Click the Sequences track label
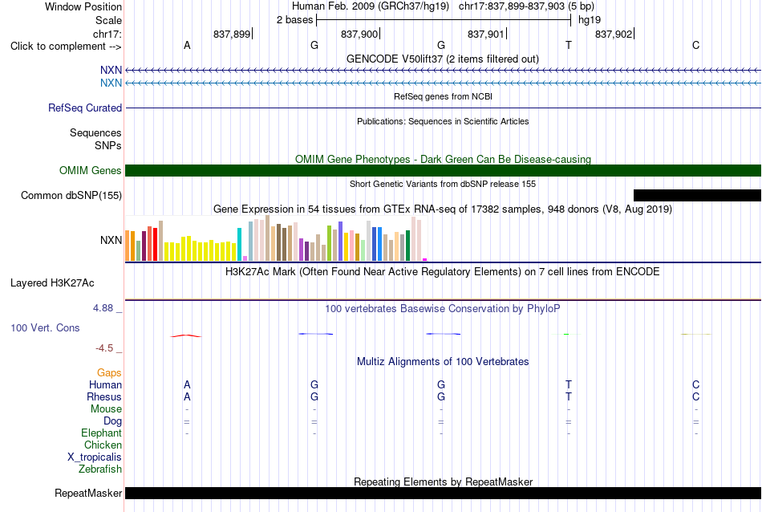 pos(95,132)
